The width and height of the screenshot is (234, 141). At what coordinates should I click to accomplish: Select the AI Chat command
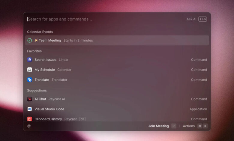pyautogui.click(x=117, y=99)
